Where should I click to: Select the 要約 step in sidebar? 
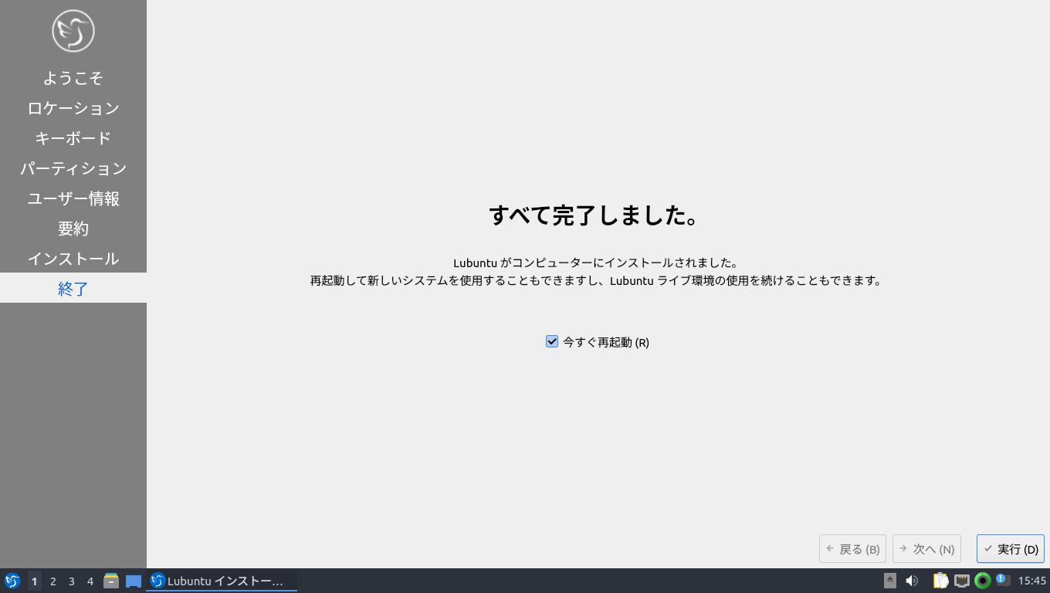73,229
